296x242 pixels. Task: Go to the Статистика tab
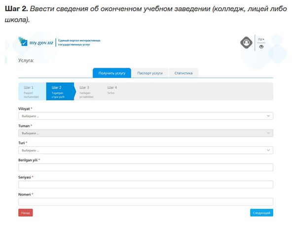(184, 73)
